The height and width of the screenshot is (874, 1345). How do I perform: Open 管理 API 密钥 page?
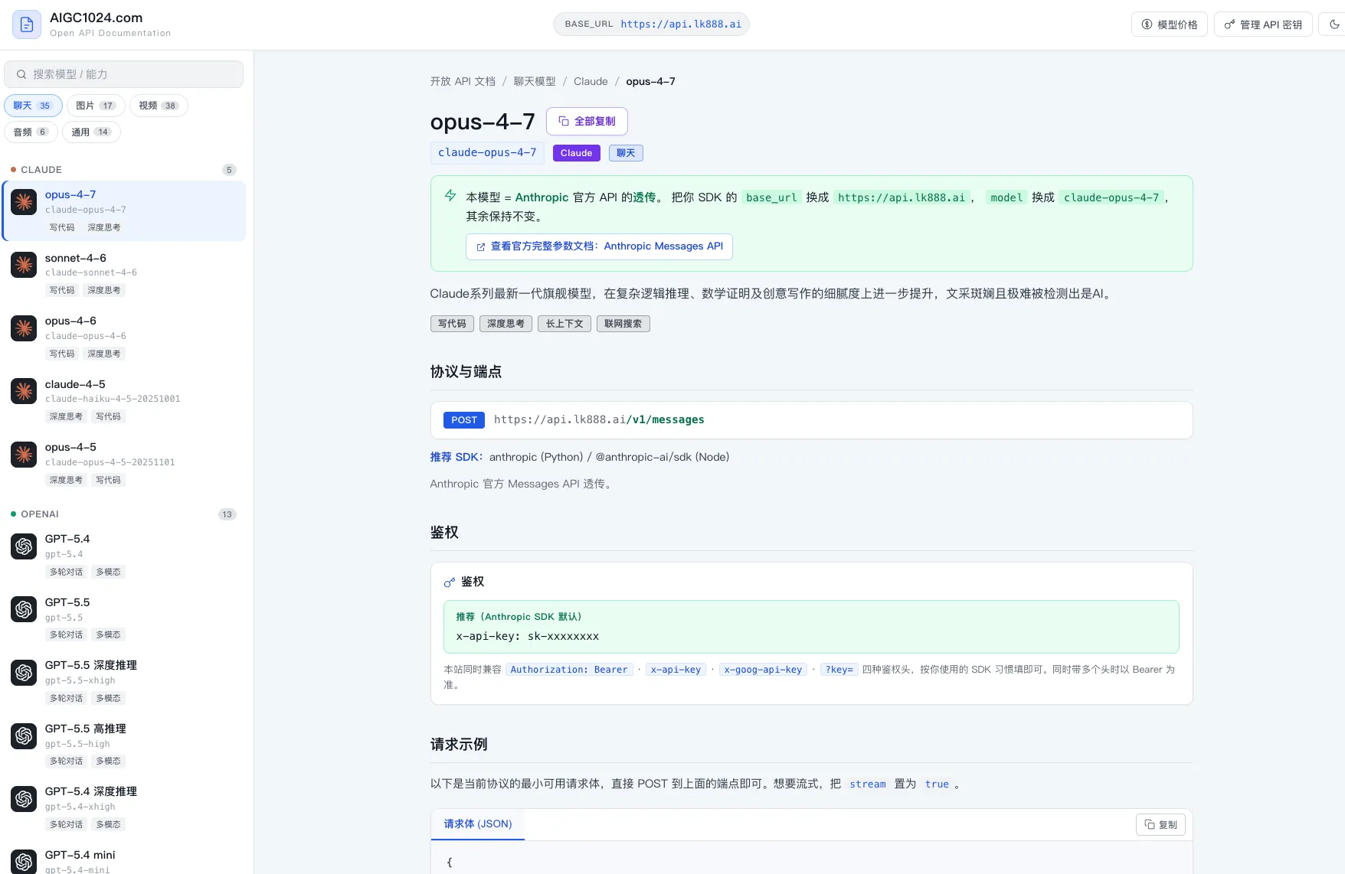[1263, 24]
